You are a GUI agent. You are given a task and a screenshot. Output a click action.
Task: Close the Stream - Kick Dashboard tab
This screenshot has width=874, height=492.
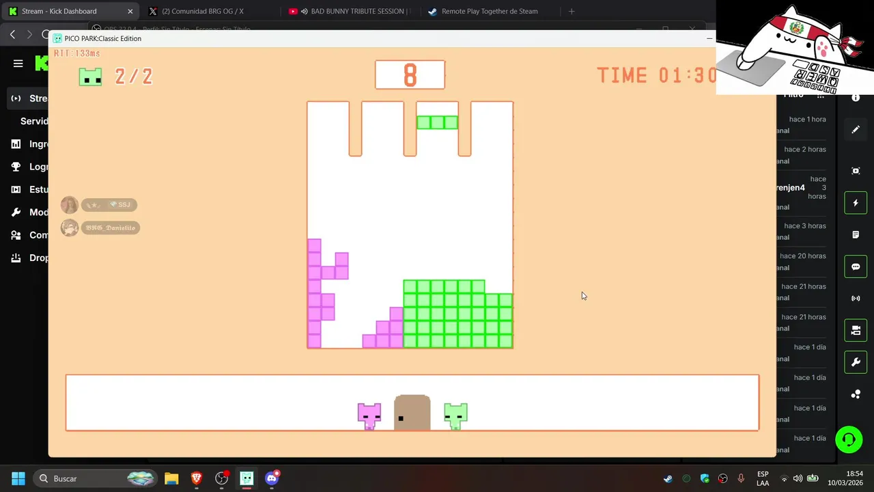point(130,12)
